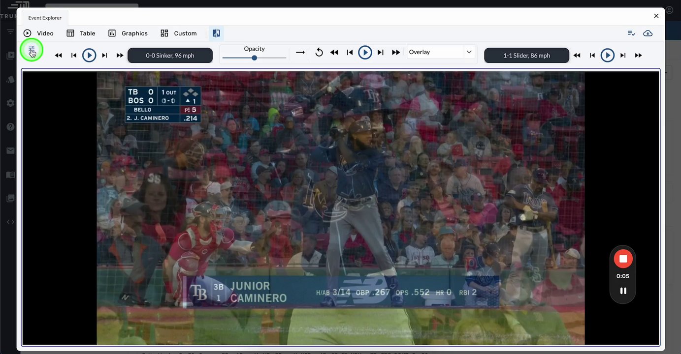Play the 1-1 Slider video
The image size is (681, 354).
pyautogui.click(x=608, y=55)
